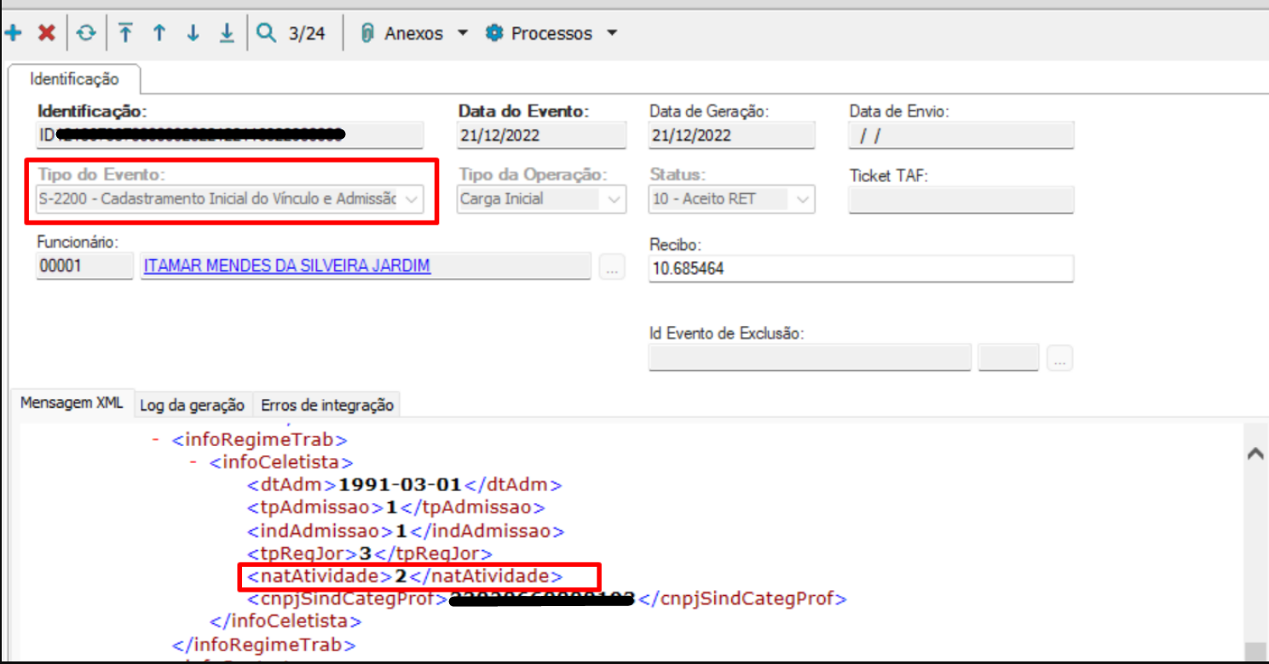Switch to Log da geração tab
This screenshot has width=1269, height=664.
point(193,405)
